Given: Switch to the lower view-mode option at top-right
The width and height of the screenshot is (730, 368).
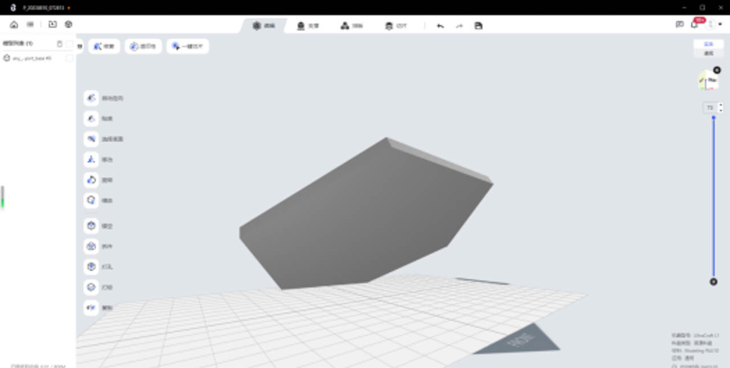Looking at the screenshot, I should tap(708, 53).
